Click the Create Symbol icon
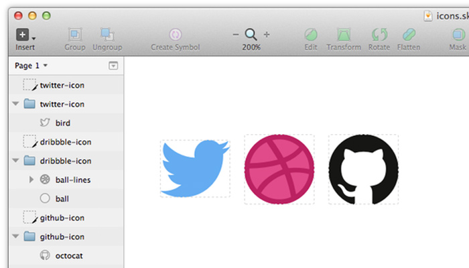The height and width of the screenshot is (268, 469). point(176,35)
